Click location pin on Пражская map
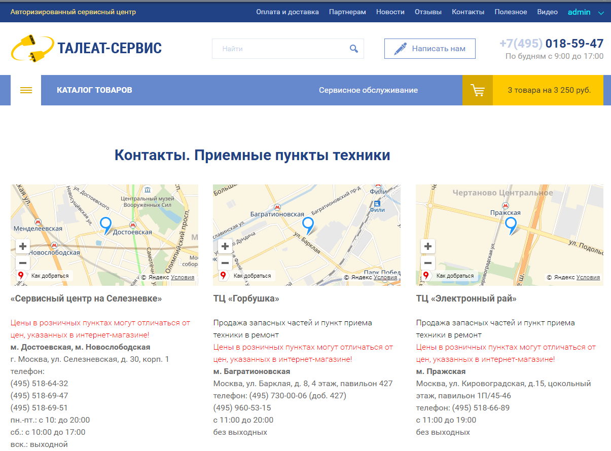Image resolution: width=611 pixels, height=451 pixels. coord(511,225)
